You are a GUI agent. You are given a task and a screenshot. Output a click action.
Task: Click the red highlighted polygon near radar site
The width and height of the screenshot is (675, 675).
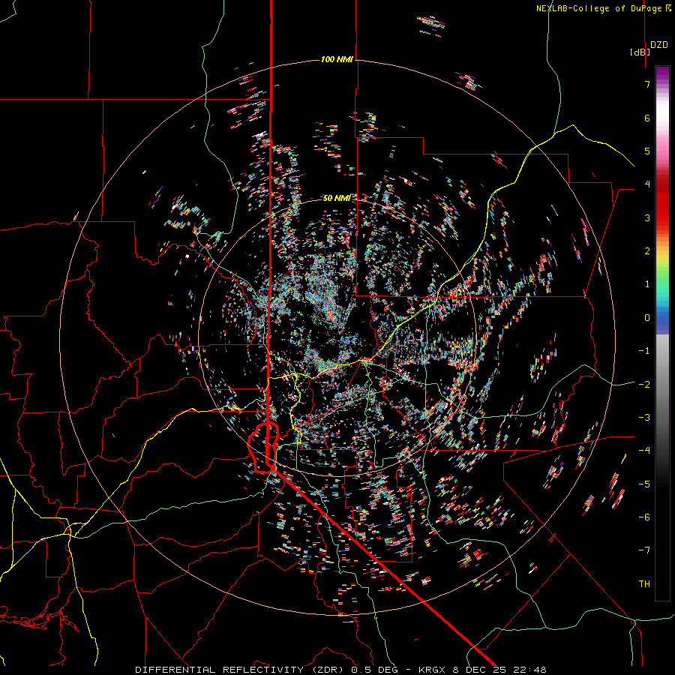tap(263, 448)
